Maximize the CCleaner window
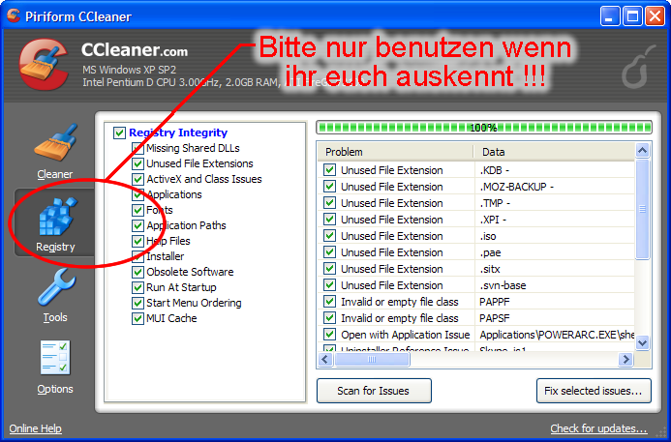Image resolution: width=671 pixels, height=442 pixels. click(x=633, y=15)
